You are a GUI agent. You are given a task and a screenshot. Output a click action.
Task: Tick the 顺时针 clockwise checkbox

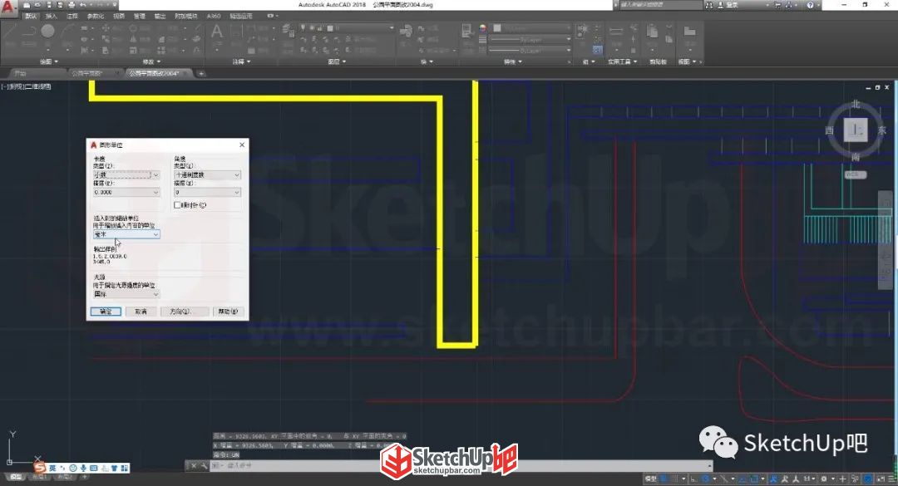178,204
